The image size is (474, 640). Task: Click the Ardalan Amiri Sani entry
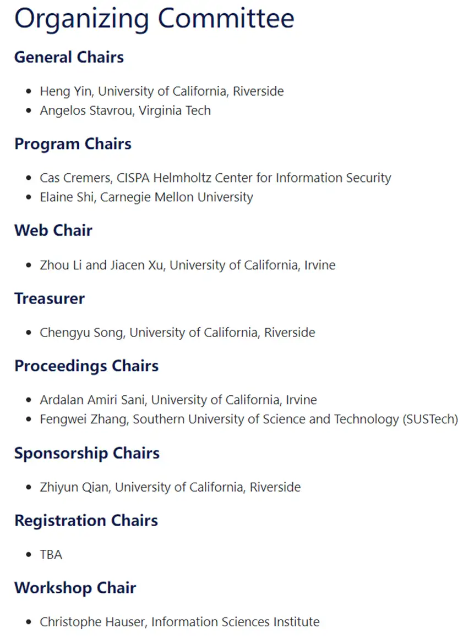tap(178, 400)
